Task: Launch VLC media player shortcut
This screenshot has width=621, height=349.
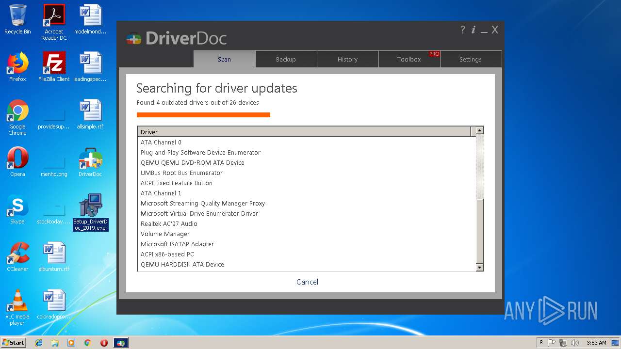Action: click(x=17, y=307)
